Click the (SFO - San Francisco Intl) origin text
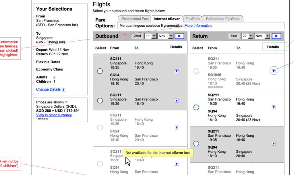This screenshot has height=175, width=294. point(57,25)
